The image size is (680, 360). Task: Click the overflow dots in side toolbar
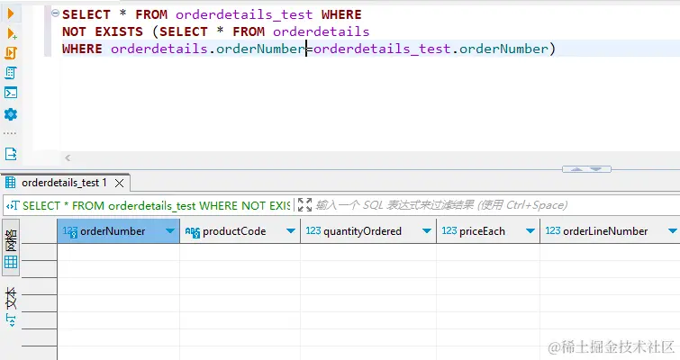tap(10, 133)
